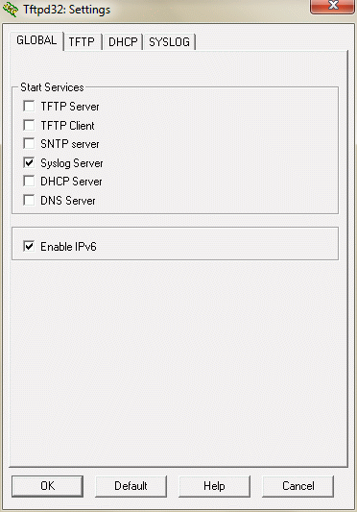357x512 pixels.
Task: Click the Tftpd32 app icon in title bar
Action: click(x=11, y=9)
